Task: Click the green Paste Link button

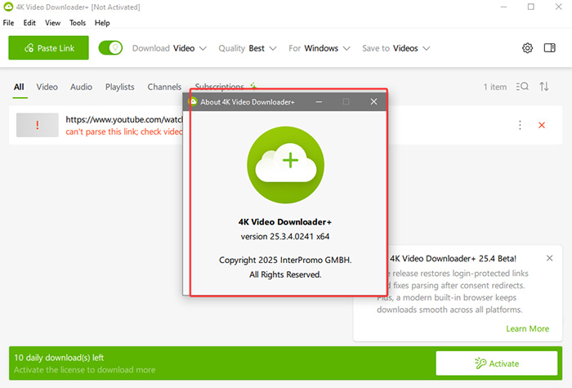Action: [48, 47]
